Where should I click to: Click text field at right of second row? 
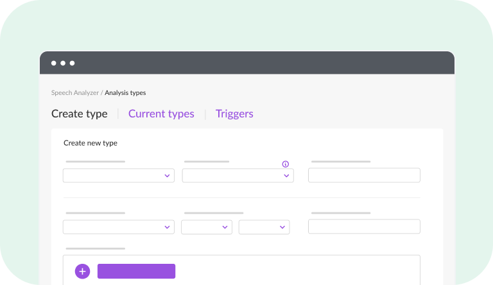(x=364, y=227)
